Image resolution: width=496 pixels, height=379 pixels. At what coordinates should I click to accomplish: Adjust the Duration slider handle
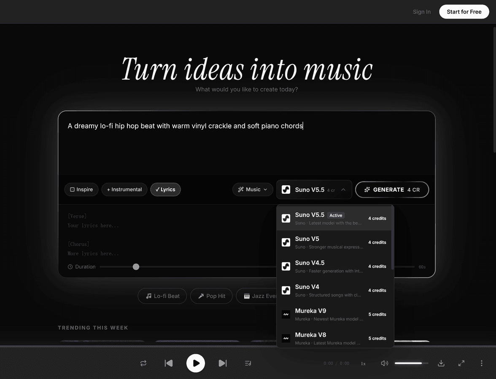(x=136, y=267)
